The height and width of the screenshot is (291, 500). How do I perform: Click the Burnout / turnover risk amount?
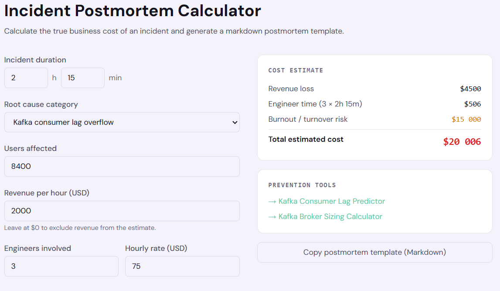tap(466, 120)
